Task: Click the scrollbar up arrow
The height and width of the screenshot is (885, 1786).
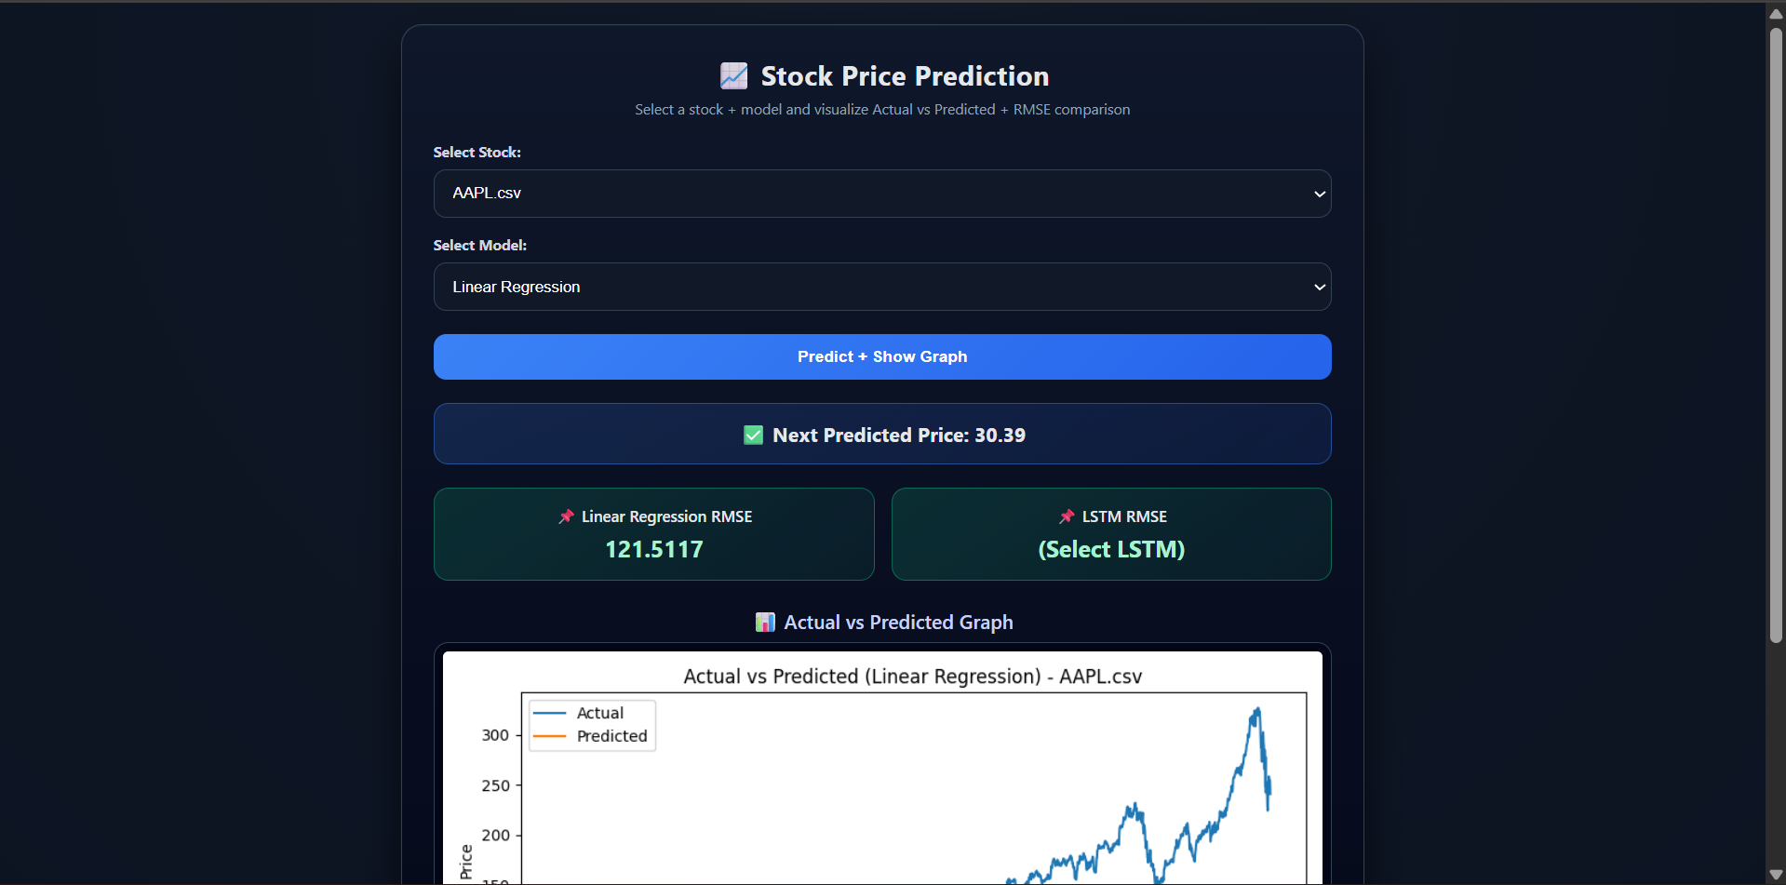Action: [x=1776, y=14]
